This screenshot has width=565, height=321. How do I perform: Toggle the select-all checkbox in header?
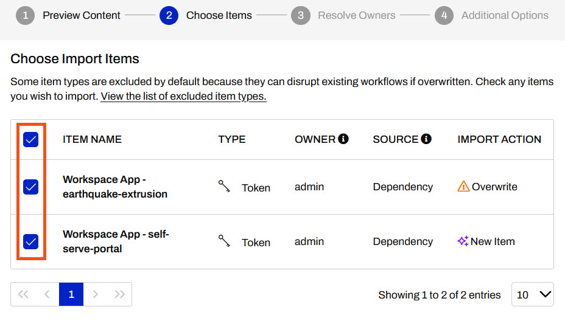30,139
